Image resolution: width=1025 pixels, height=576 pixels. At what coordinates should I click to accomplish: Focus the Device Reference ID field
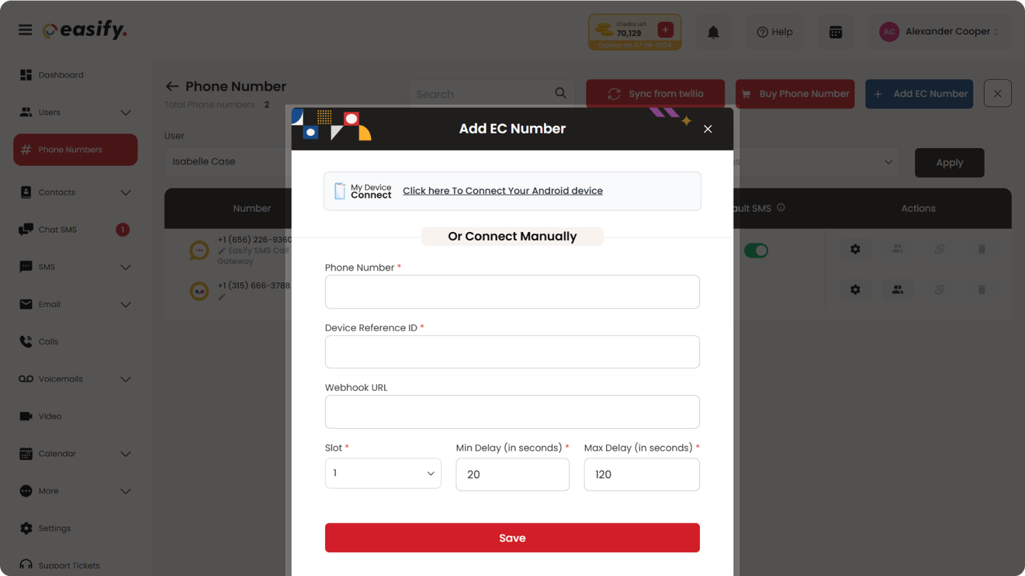click(x=512, y=352)
